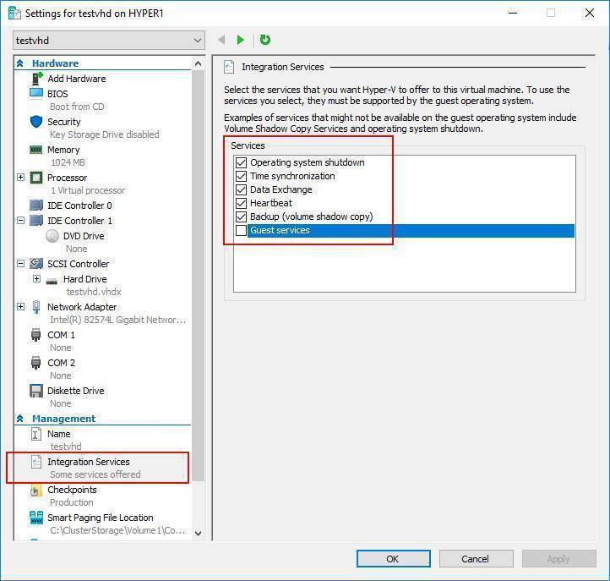The height and width of the screenshot is (581, 610).
Task: Open the Security settings item
Action: [64, 122]
